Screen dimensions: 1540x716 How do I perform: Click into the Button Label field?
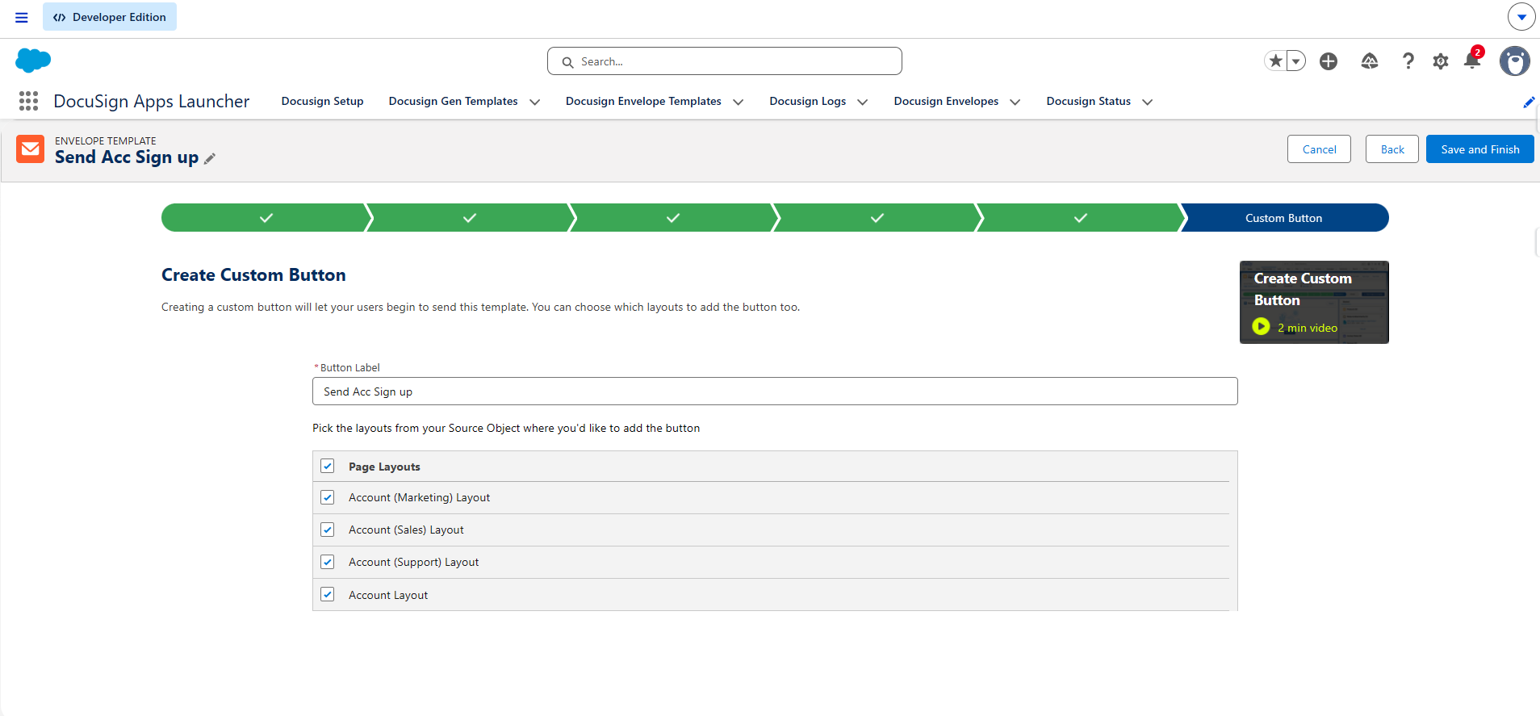tap(775, 391)
